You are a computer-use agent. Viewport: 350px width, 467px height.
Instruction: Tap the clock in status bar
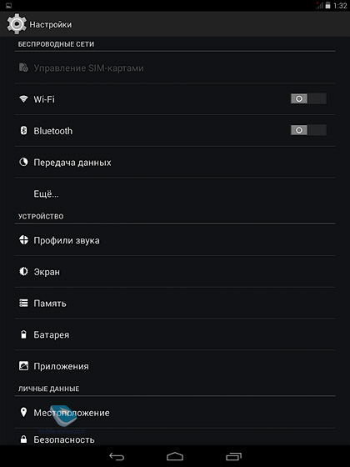[340, 6]
